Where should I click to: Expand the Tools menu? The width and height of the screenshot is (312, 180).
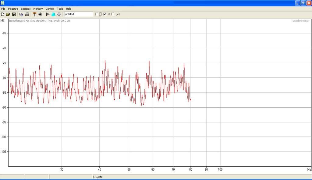[x=60, y=9]
